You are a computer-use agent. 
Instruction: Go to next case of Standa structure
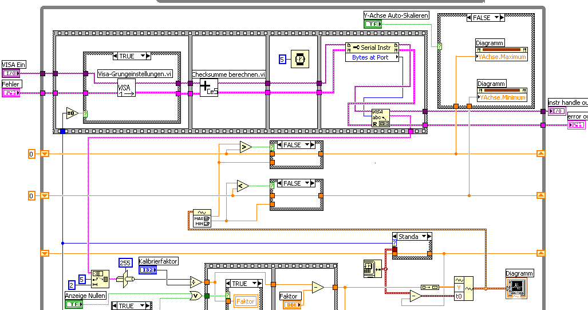coord(430,237)
